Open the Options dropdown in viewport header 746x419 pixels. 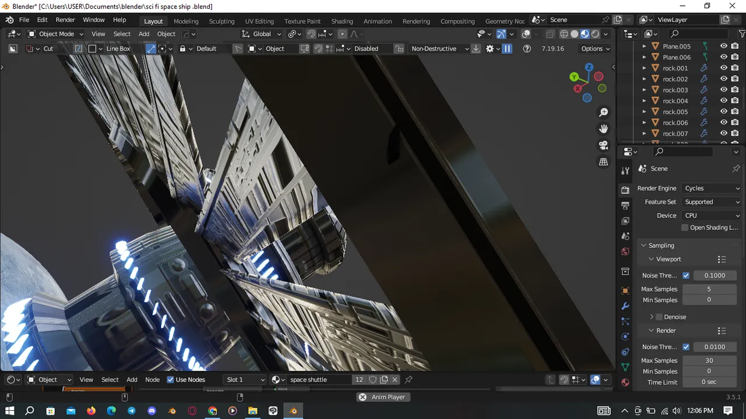tap(595, 49)
